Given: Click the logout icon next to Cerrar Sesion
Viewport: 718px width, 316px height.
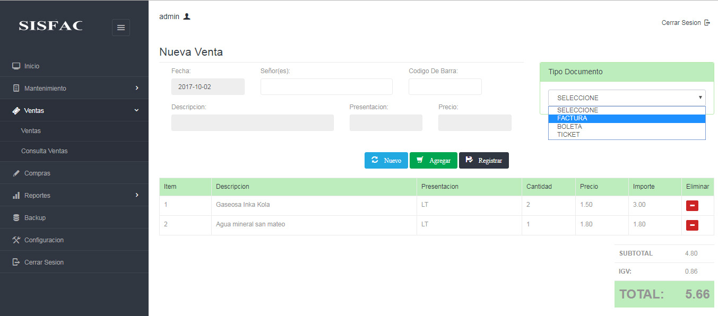Looking at the screenshot, I should point(707,22).
